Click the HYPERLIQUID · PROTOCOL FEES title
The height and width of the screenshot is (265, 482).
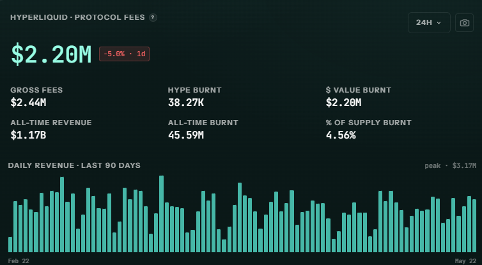[77, 17]
